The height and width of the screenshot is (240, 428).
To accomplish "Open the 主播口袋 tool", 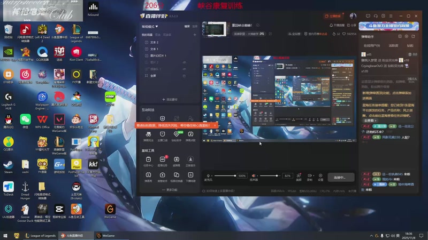I will coord(163,136).
